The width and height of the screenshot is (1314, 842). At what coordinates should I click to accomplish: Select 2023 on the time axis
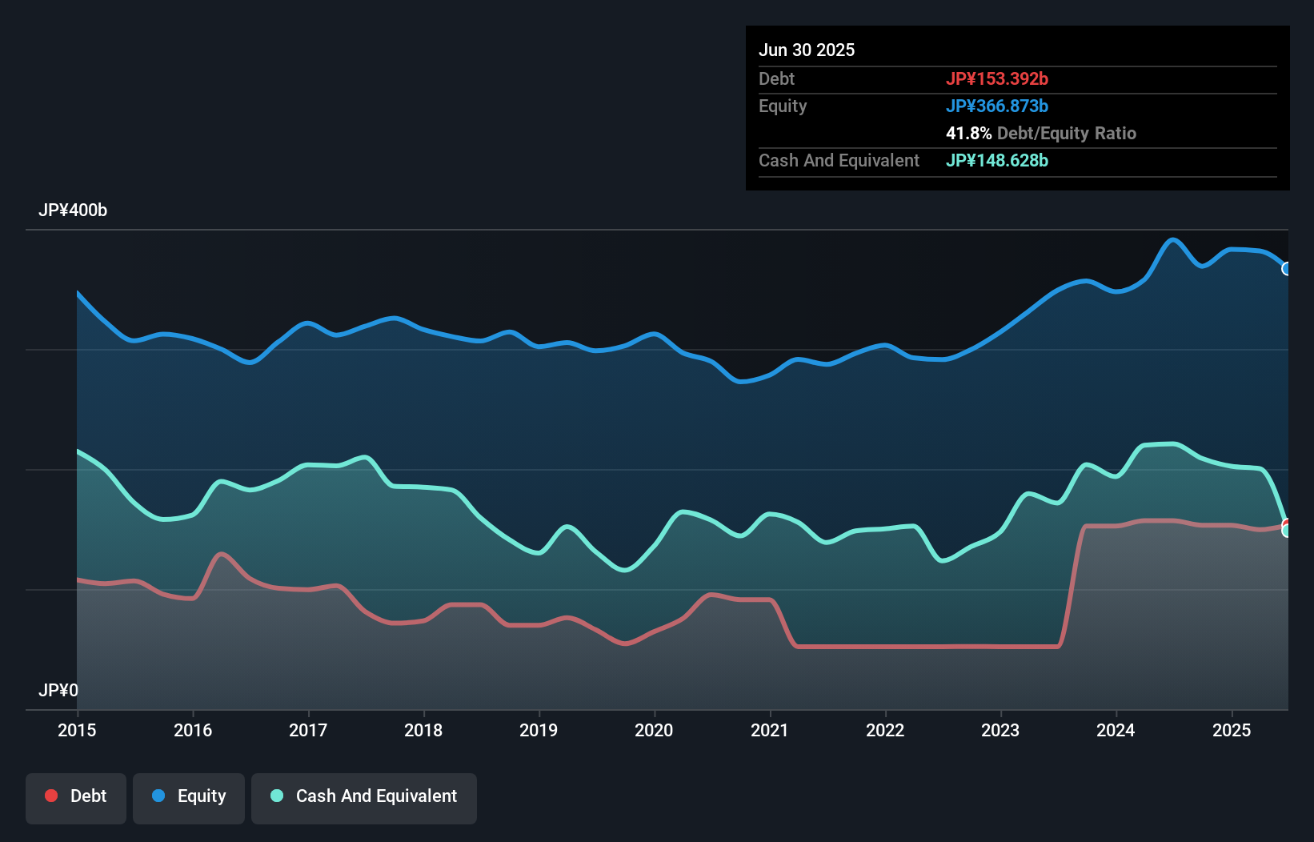1000,730
